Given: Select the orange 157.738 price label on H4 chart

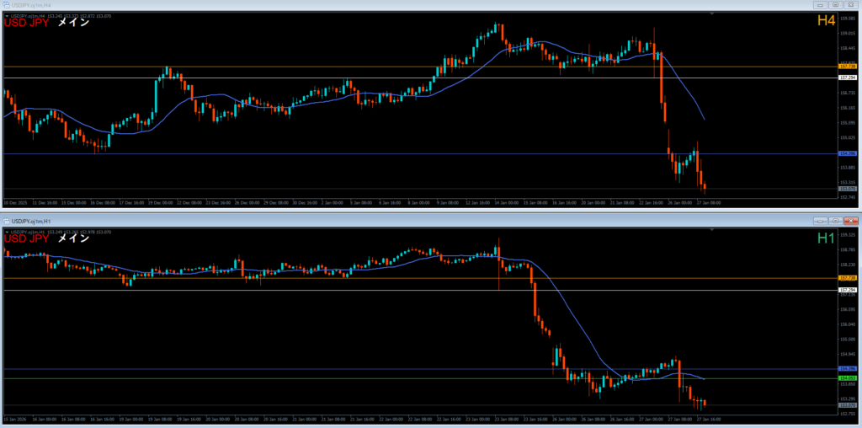Looking at the screenshot, I should click(x=847, y=66).
